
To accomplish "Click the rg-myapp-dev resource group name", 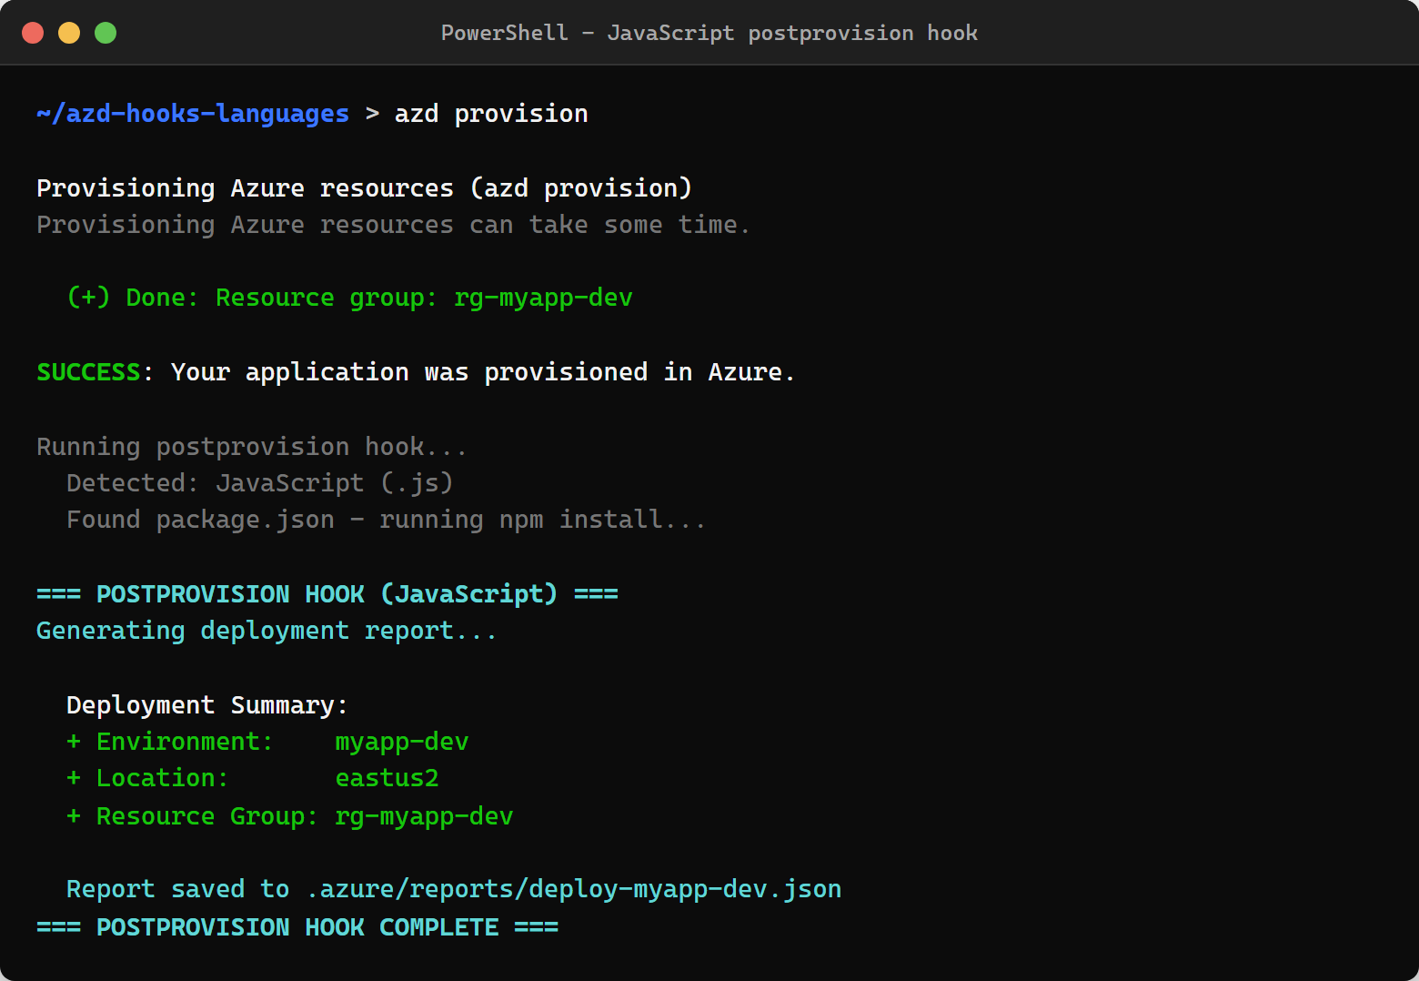I will coord(543,297).
